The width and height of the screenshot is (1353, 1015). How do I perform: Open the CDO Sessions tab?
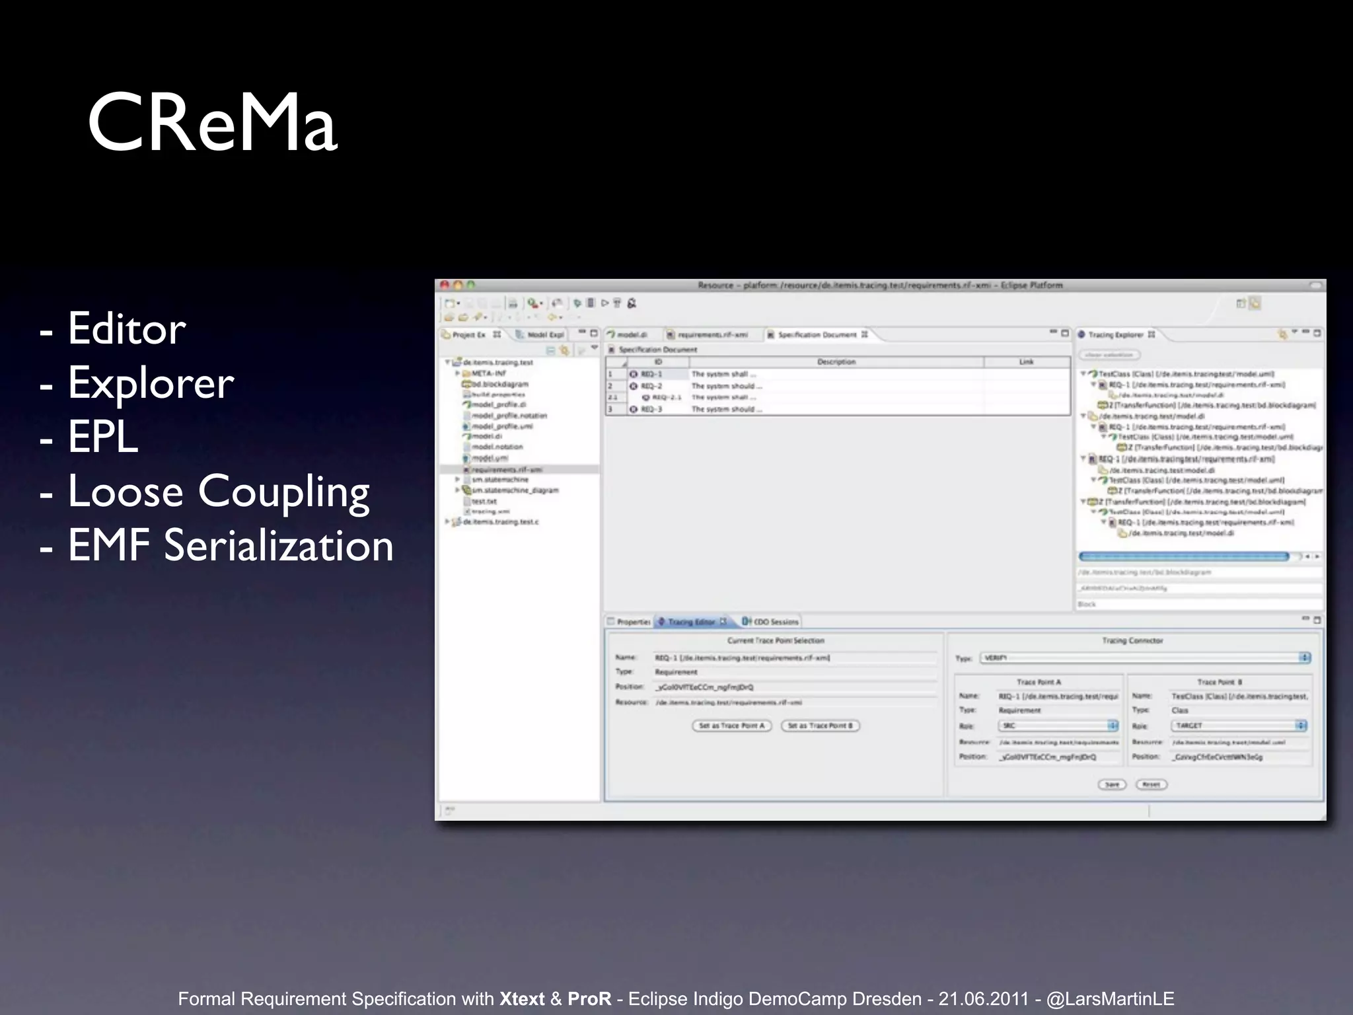tap(770, 622)
